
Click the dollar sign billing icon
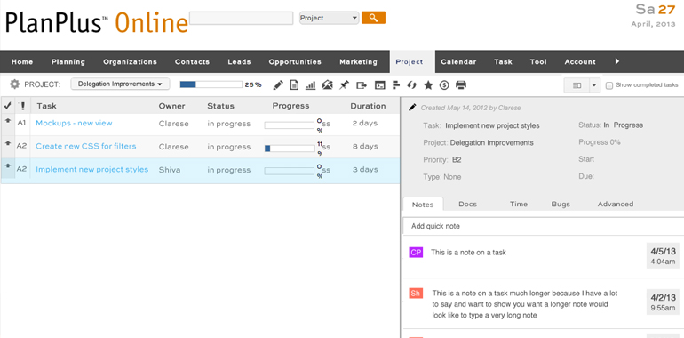point(444,85)
